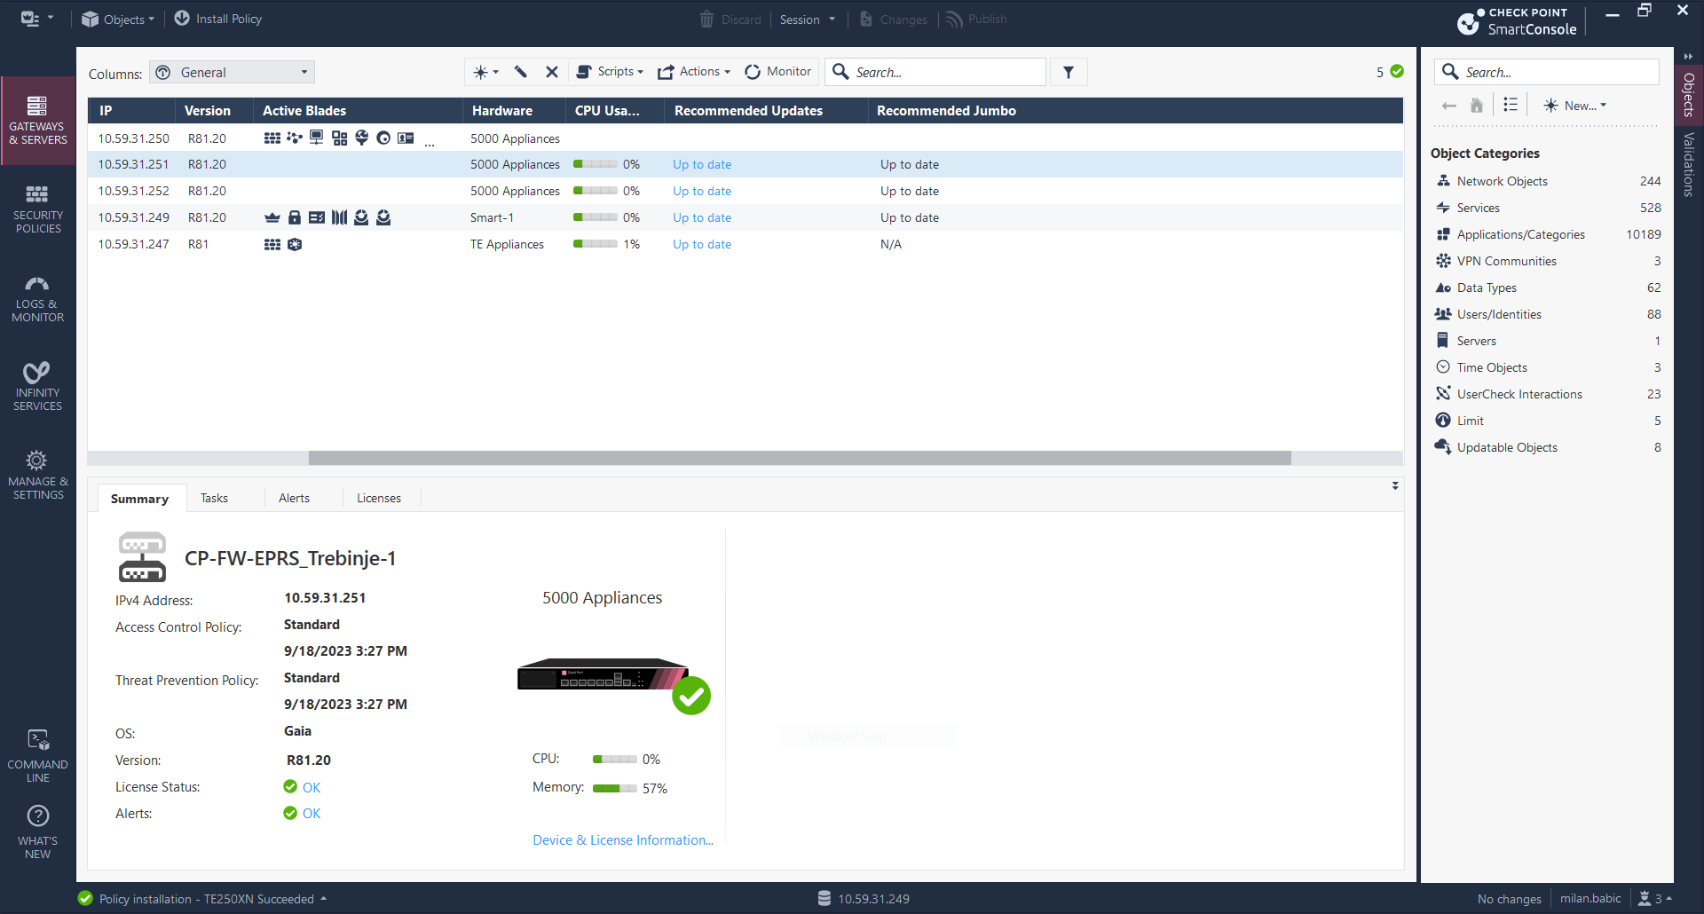Click the green gateway status counter icon
This screenshot has height=914, width=1704.
tap(1397, 72)
